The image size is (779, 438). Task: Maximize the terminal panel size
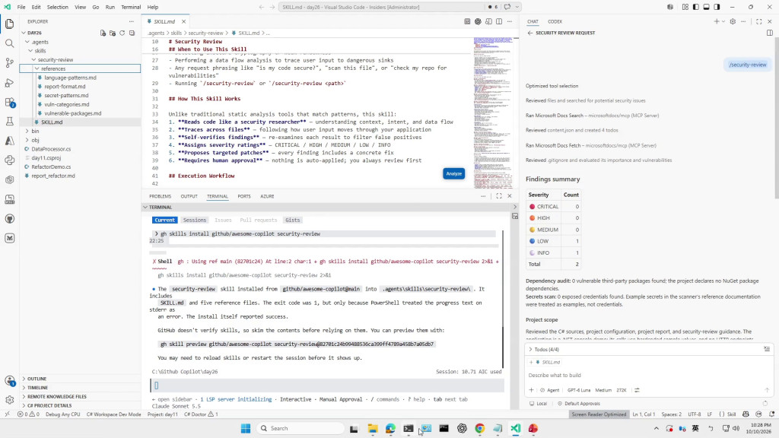[499, 196]
